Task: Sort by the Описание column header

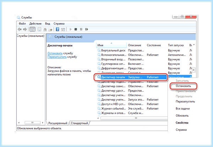Action: tap(135, 45)
